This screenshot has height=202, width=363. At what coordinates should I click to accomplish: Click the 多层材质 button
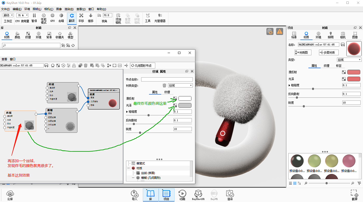point(329,52)
